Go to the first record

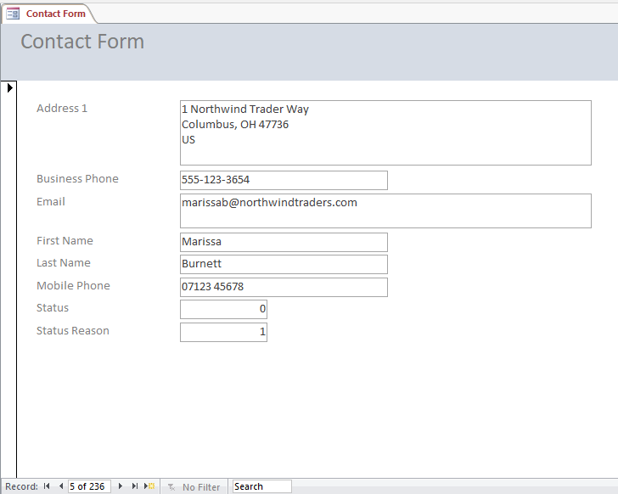[x=47, y=486]
